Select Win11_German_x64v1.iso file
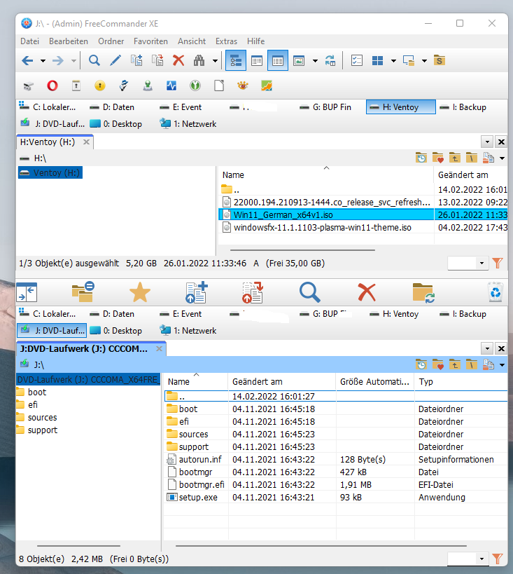This screenshot has height=574, width=513. click(x=283, y=215)
